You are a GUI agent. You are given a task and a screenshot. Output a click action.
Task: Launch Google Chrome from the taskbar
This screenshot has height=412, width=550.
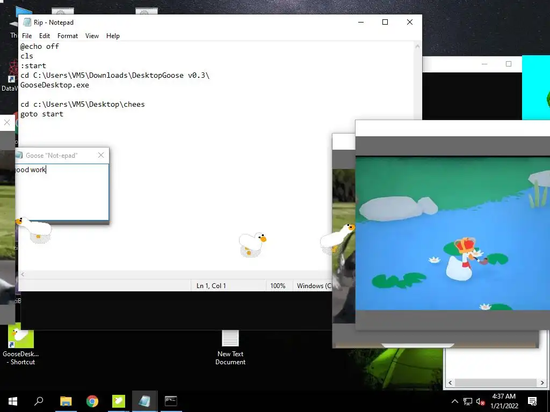click(x=92, y=401)
